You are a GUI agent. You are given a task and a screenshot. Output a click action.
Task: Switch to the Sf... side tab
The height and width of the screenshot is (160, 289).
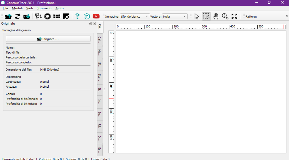(x=100, y=65)
